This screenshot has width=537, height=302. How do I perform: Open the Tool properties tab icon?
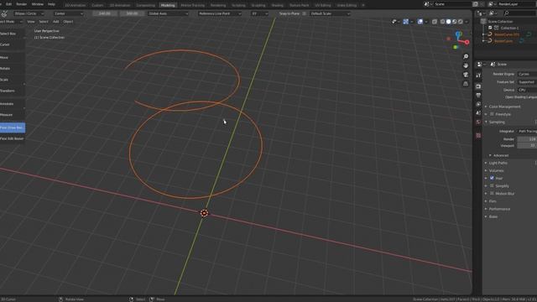(x=478, y=75)
